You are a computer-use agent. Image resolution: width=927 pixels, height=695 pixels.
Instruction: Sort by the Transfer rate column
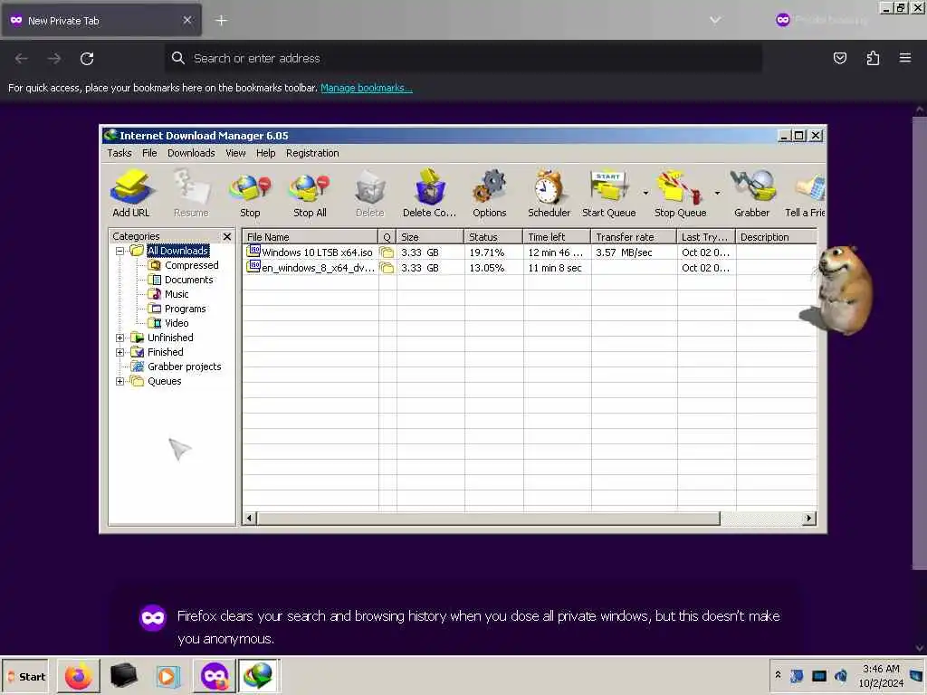point(634,237)
